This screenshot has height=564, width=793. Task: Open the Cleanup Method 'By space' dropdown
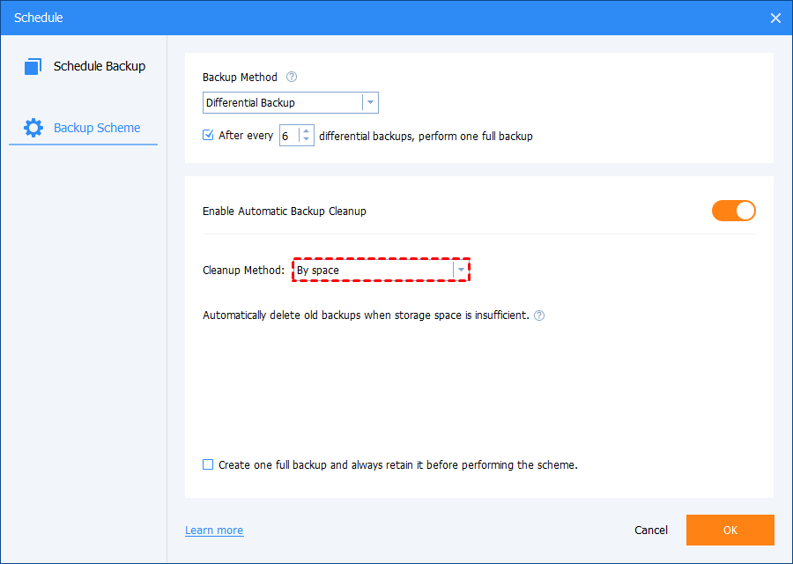pyautogui.click(x=381, y=270)
